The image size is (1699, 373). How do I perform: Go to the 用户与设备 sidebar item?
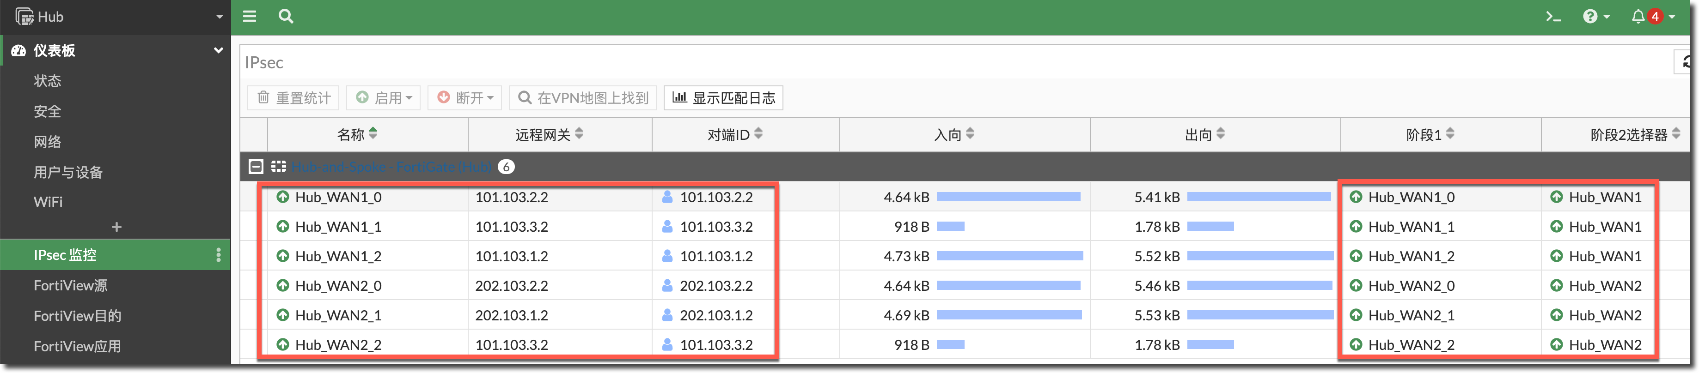coord(68,172)
